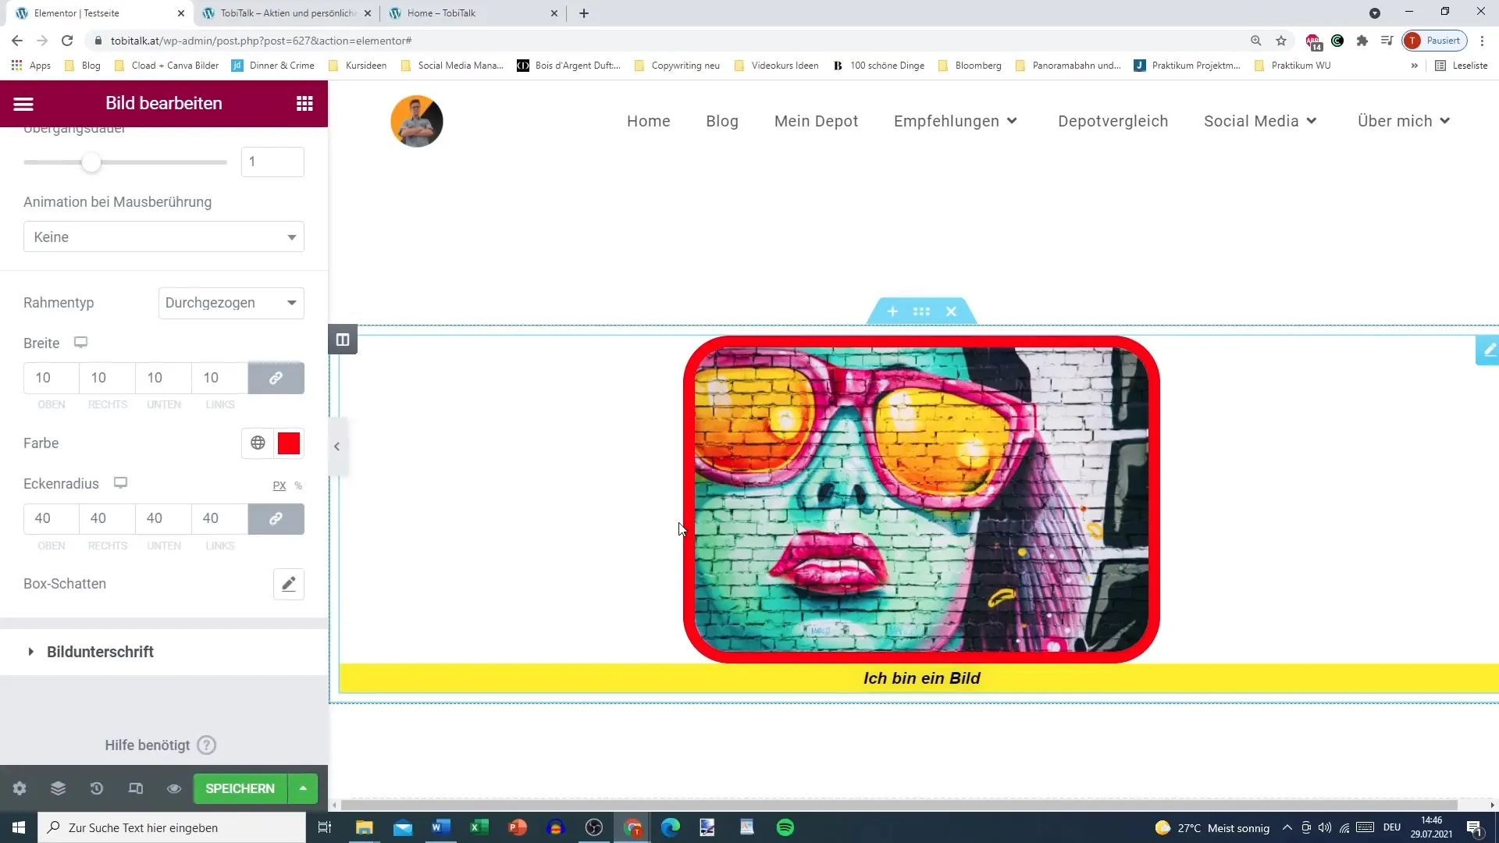Click Depotvergleich in site navigation
The height and width of the screenshot is (843, 1499).
tap(1113, 121)
